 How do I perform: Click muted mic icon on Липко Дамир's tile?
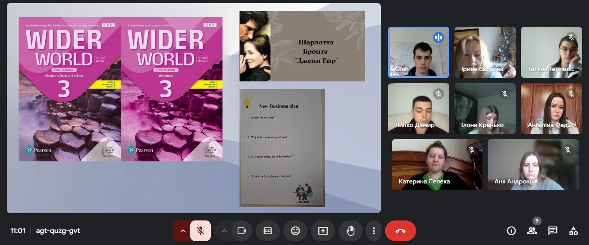point(439,93)
